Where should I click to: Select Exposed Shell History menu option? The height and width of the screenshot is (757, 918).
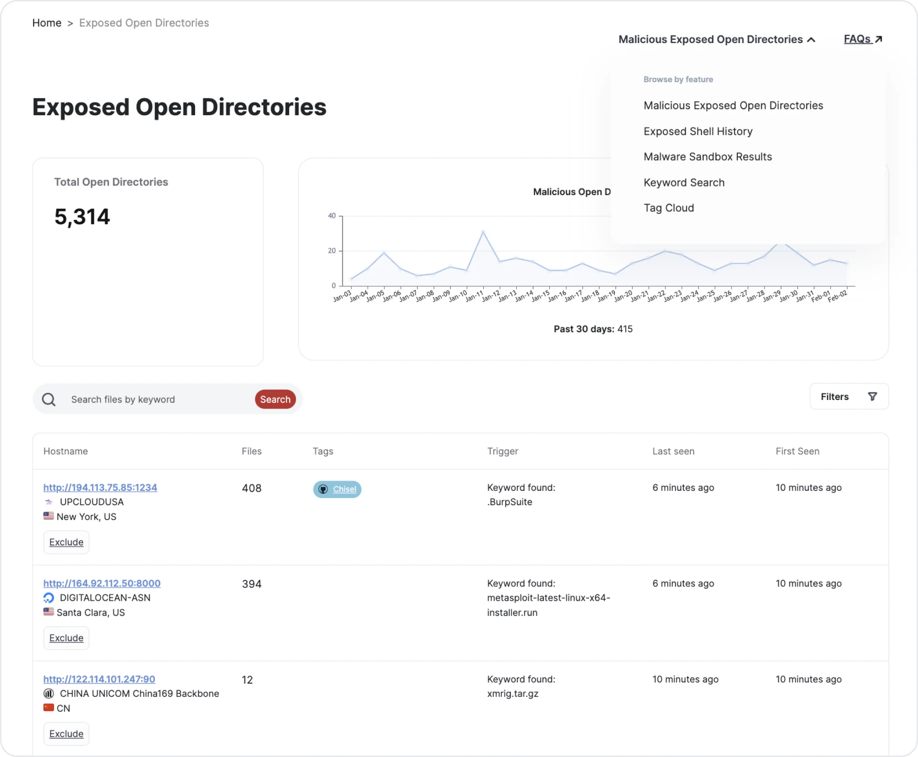(x=698, y=131)
